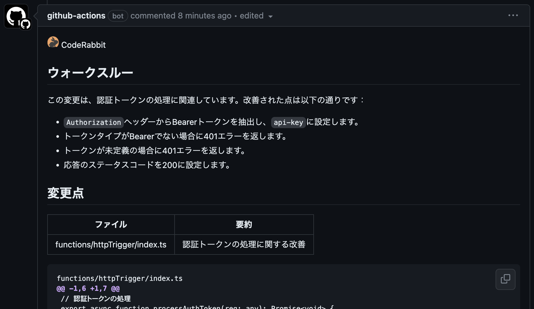534x309 pixels.
Task: Click the 要約 table column header
Action: [x=244, y=225]
